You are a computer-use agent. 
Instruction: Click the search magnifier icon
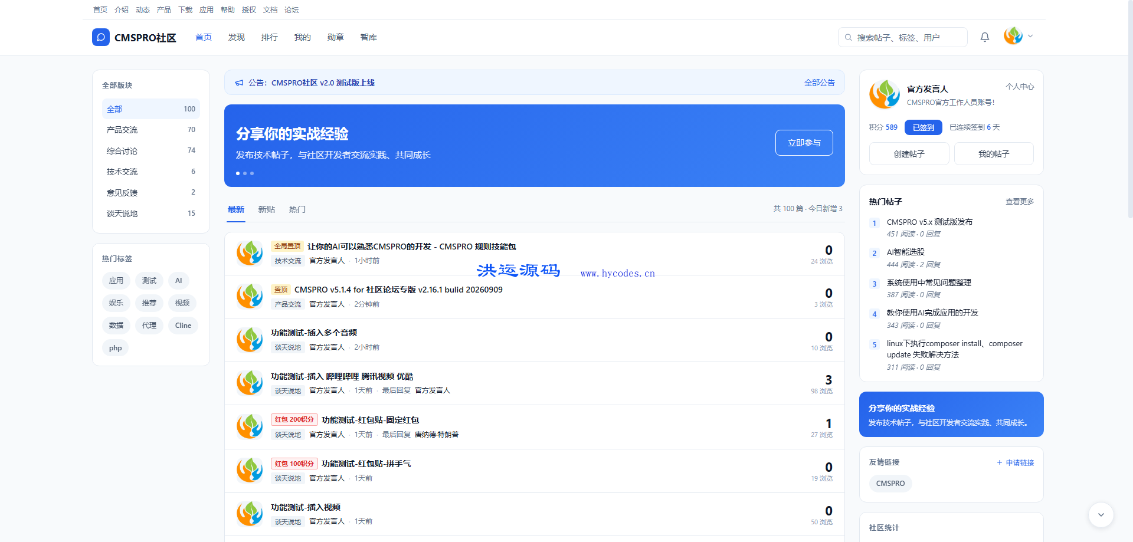848,37
